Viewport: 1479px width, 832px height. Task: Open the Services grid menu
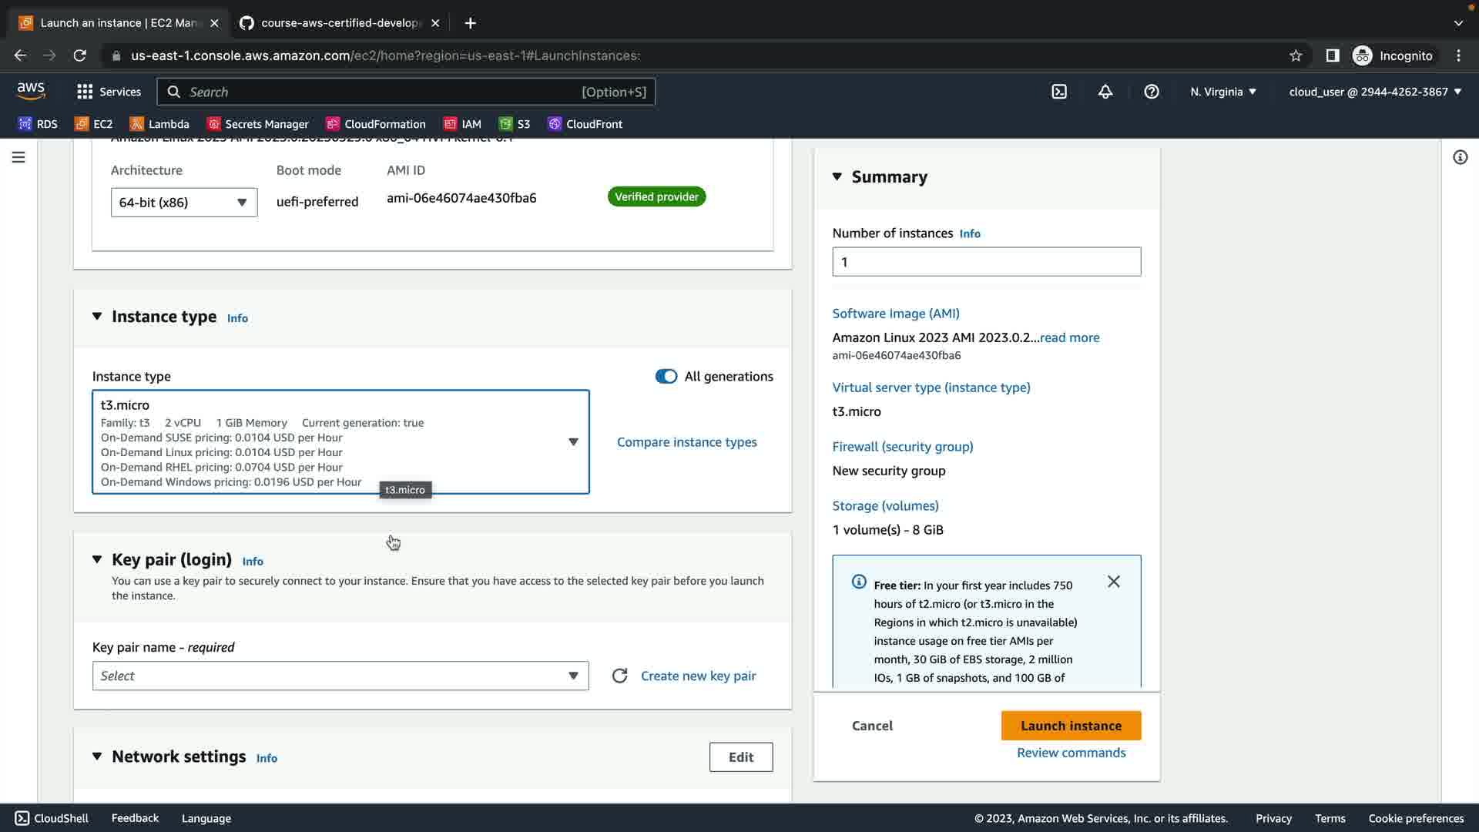(109, 92)
